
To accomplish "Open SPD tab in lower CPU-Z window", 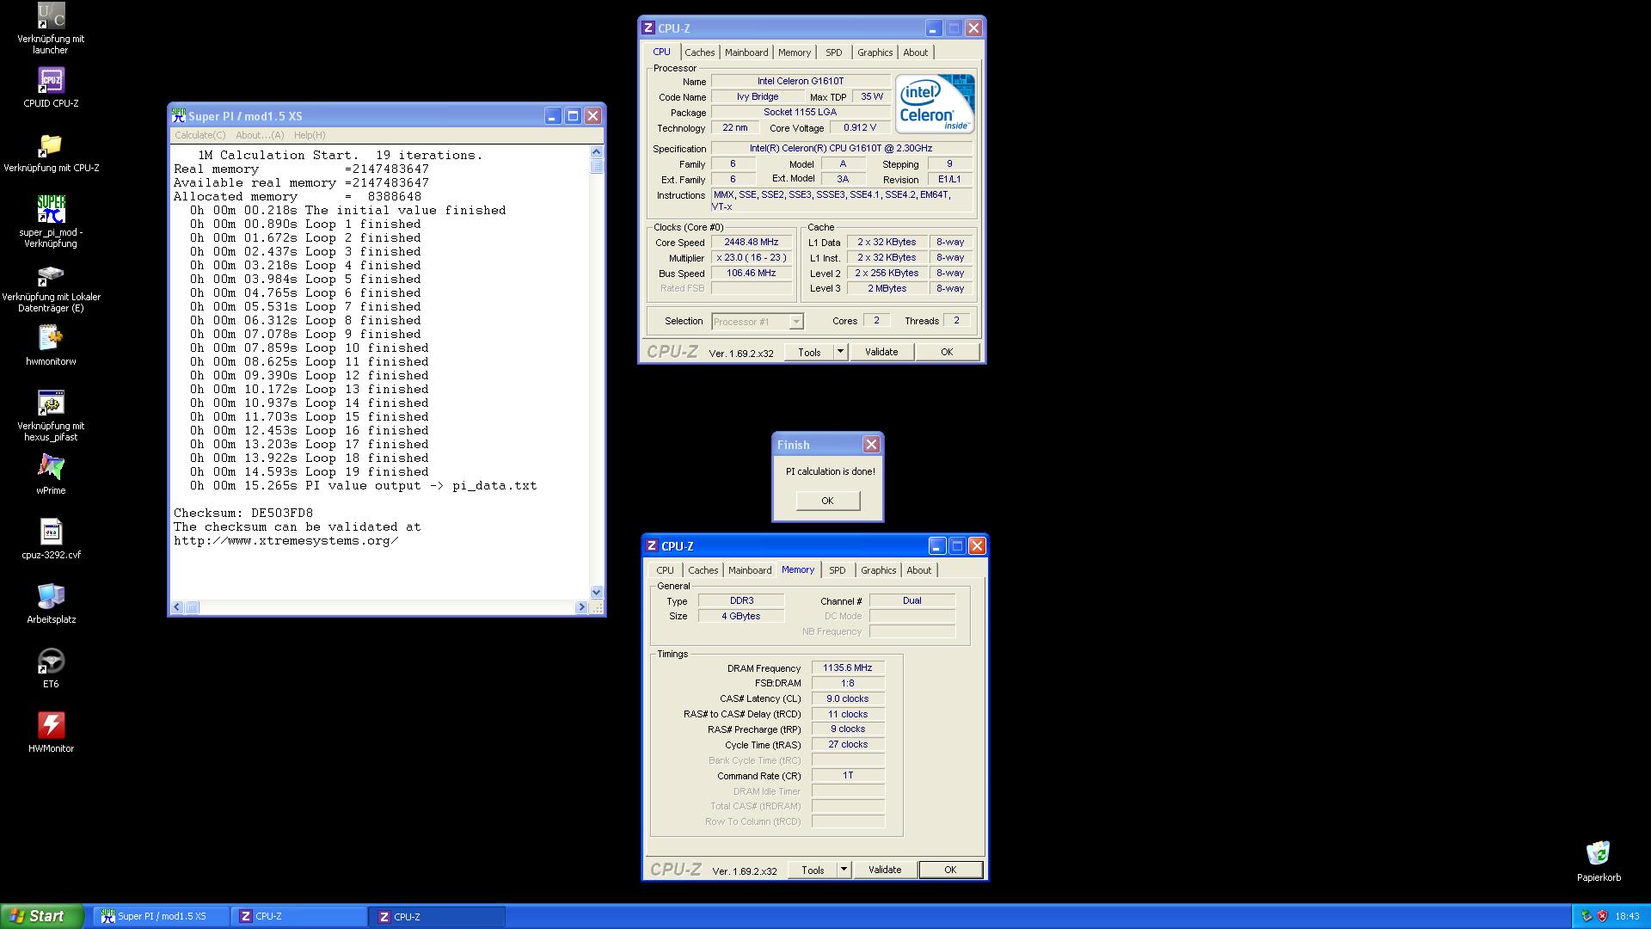I will click(x=838, y=570).
